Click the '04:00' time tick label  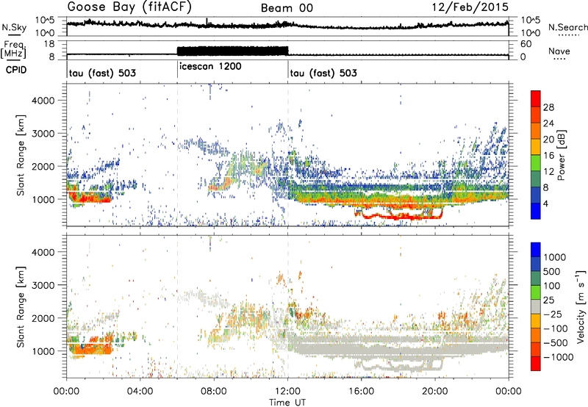tap(140, 392)
